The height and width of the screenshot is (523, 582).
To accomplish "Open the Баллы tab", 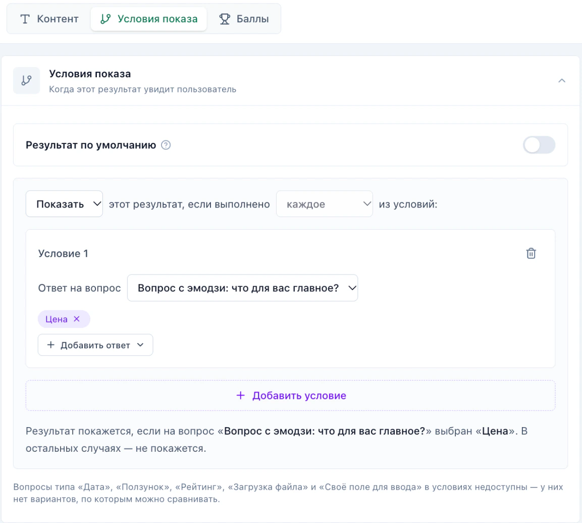I will coord(244,19).
